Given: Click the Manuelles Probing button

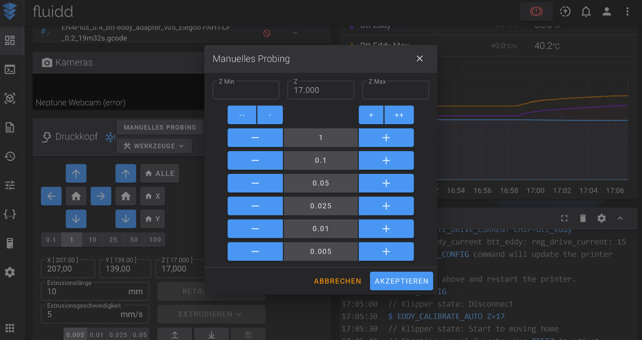Looking at the screenshot, I should click(160, 127).
